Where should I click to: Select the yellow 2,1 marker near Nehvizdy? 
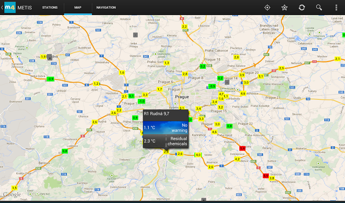(337, 59)
